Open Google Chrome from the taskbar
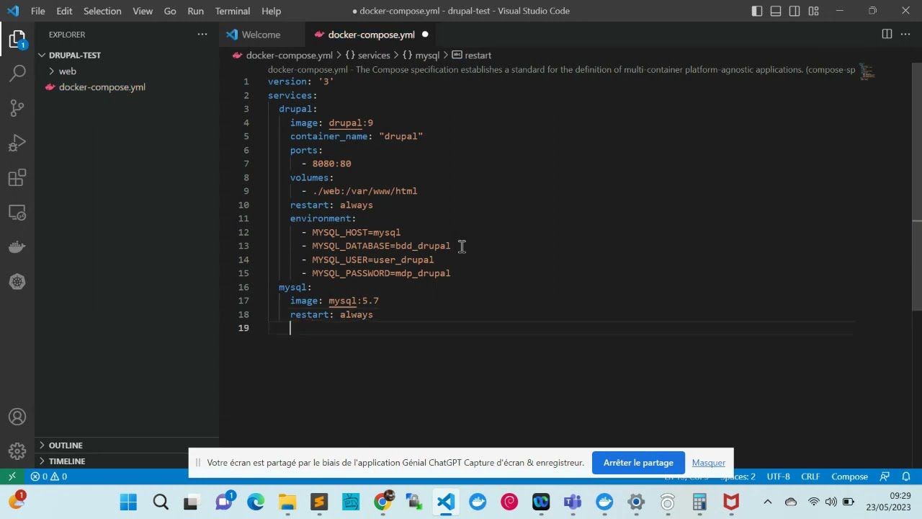The image size is (922, 519). tap(382, 502)
